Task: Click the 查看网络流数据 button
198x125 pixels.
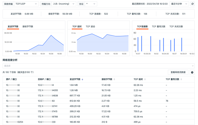Action: [178, 72]
